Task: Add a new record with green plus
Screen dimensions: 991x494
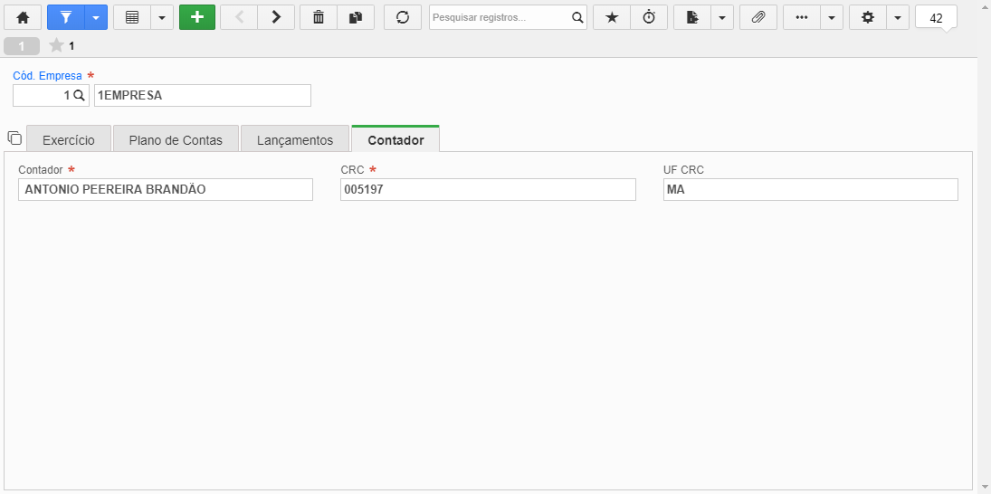Action: point(197,17)
